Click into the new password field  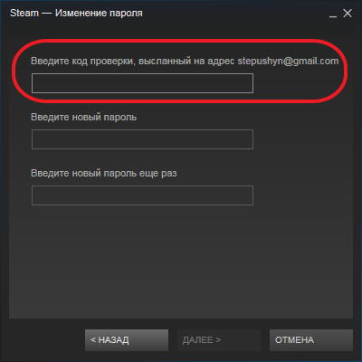[x=142, y=139]
